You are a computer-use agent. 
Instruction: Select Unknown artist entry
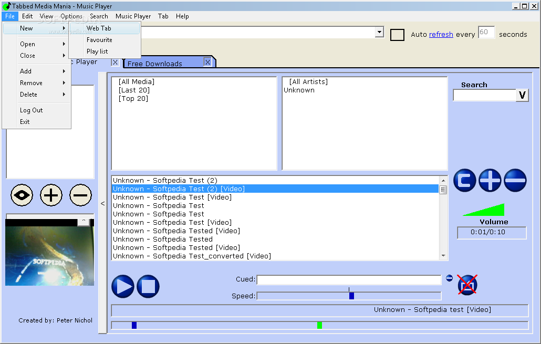pyautogui.click(x=299, y=90)
